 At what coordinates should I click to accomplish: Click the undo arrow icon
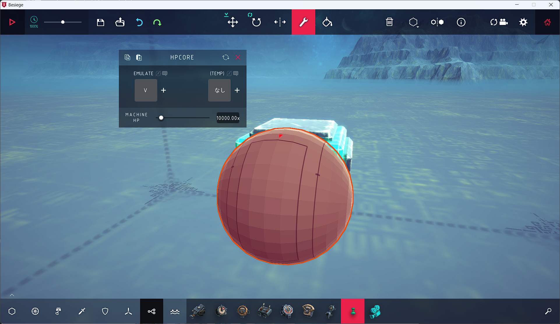click(139, 22)
